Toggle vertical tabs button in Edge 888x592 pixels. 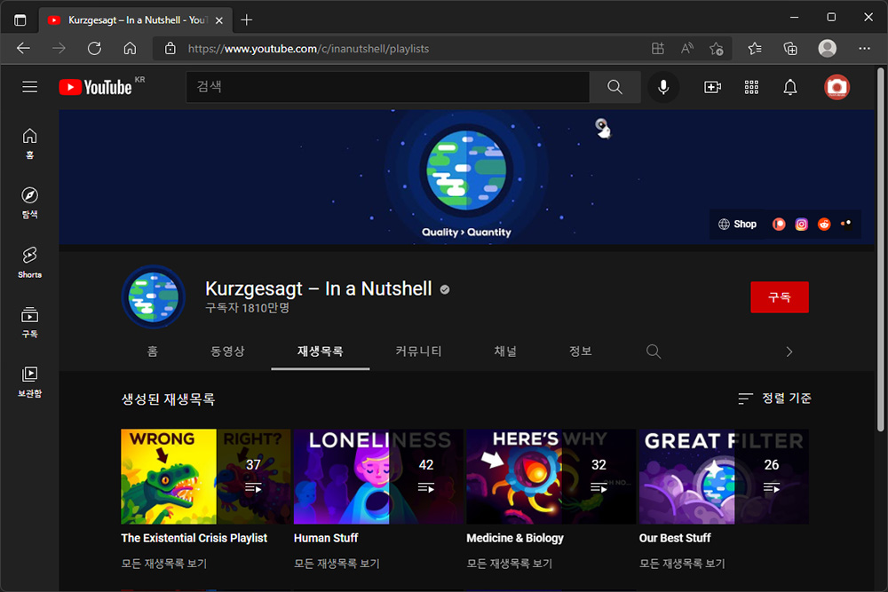20,20
